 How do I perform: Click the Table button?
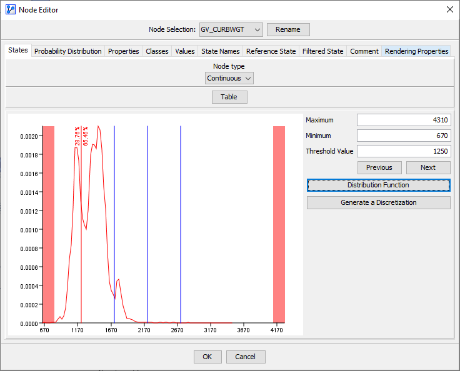click(x=229, y=97)
